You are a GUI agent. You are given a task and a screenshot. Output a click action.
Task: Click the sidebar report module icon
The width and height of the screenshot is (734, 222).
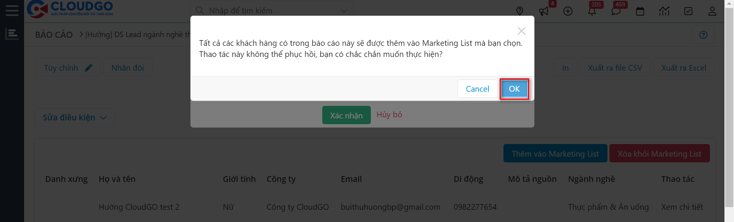12,34
